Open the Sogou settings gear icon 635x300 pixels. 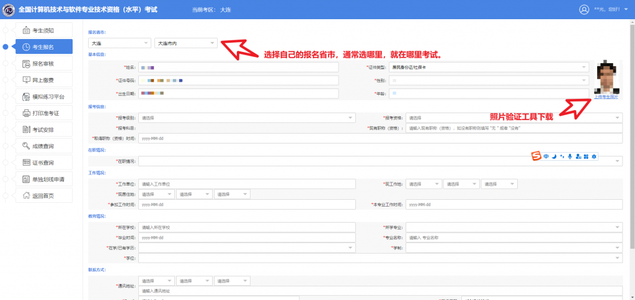[x=594, y=156]
